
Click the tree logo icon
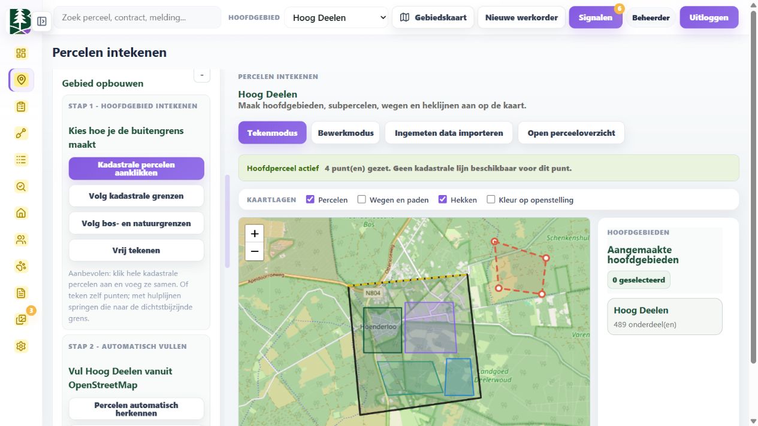(20, 21)
